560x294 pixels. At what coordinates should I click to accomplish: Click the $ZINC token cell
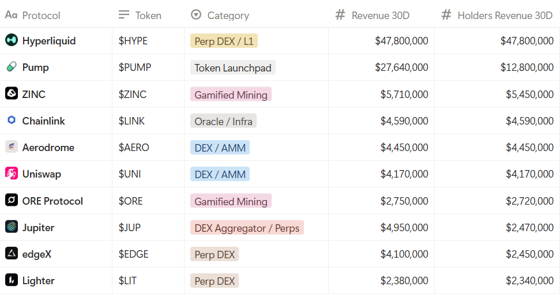[148, 94]
